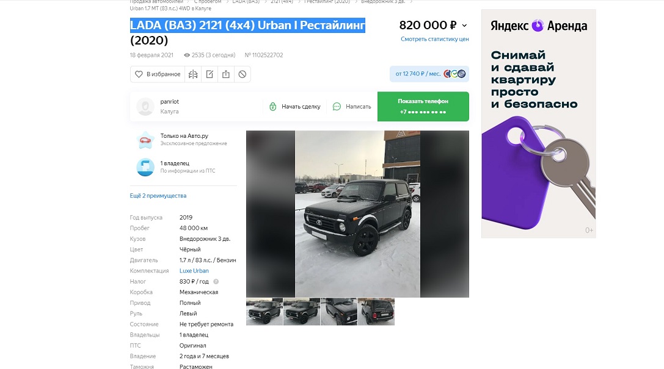The width and height of the screenshot is (664, 369).
Task: Open seller panriot profile avatar
Action: 145,107
